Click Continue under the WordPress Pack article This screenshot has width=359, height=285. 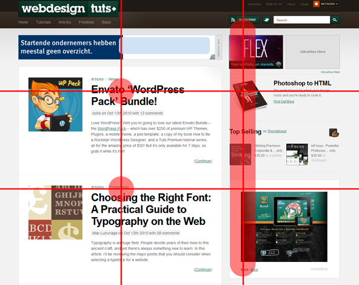[203, 161]
